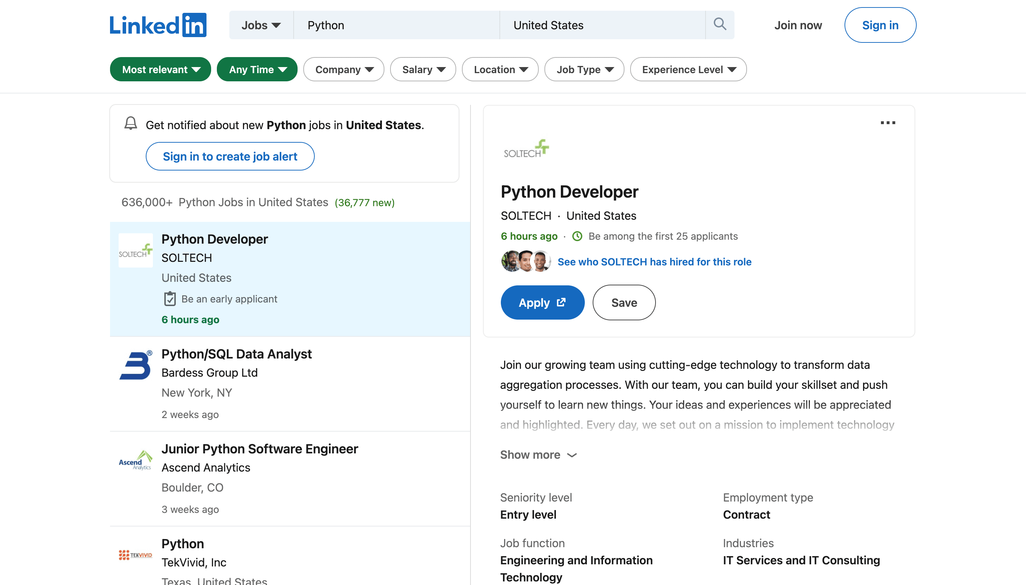This screenshot has height=585, width=1026.
Task: Click the '(36,777 new)' text
Action: tap(364, 203)
